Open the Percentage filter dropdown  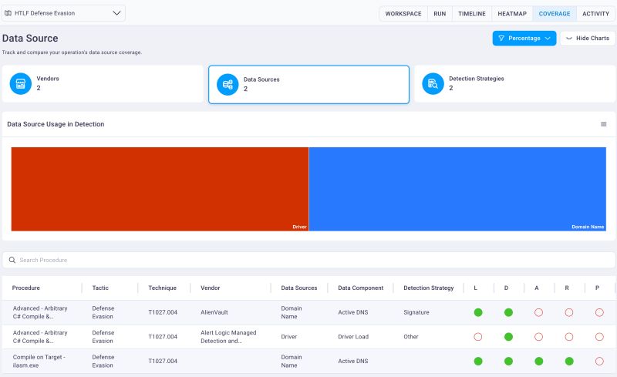(524, 39)
